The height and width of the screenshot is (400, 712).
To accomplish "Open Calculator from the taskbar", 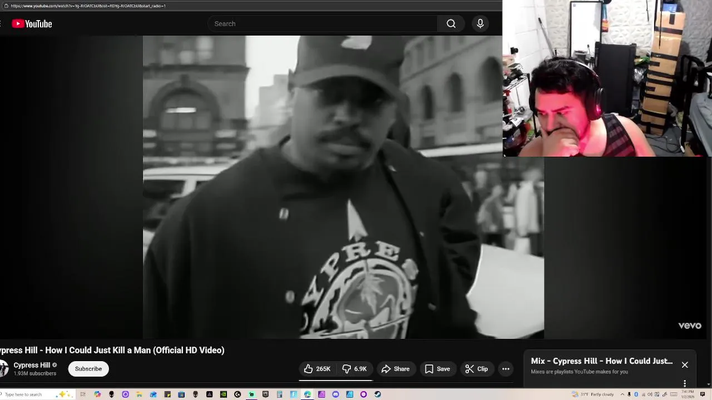I will (x=279, y=394).
